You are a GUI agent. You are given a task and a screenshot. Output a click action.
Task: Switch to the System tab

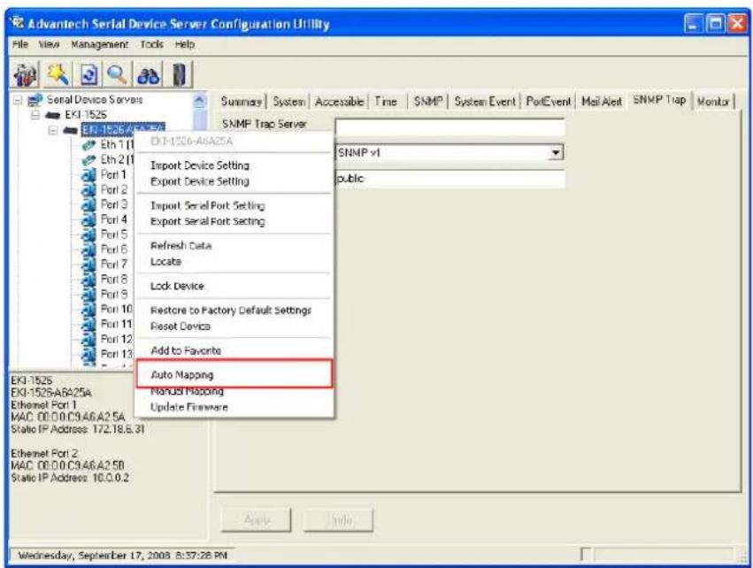pyautogui.click(x=289, y=102)
